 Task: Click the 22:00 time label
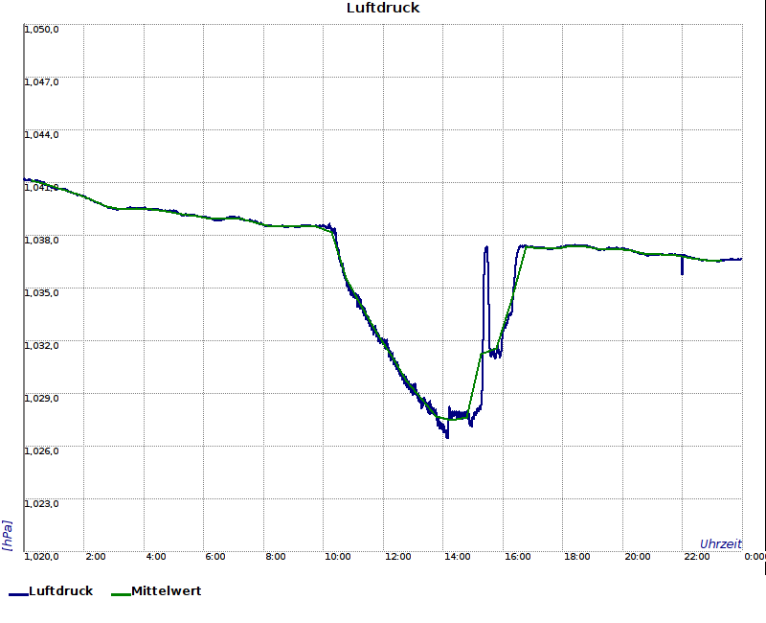(x=697, y=557)
